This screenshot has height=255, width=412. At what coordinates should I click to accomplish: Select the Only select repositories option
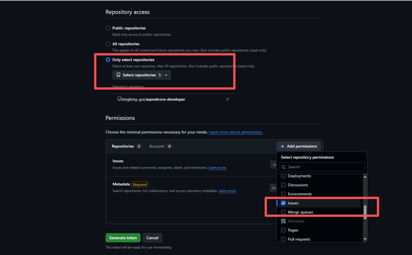[x=108, y=59]
